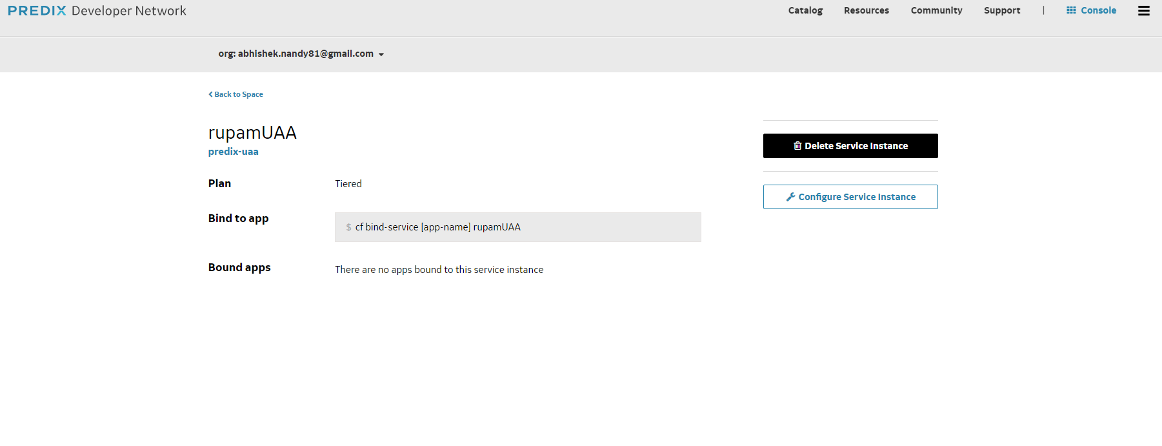Click the Bind to app label
Image resolution: width=1162 pixels, height=446 pixels.
(238, 218)
